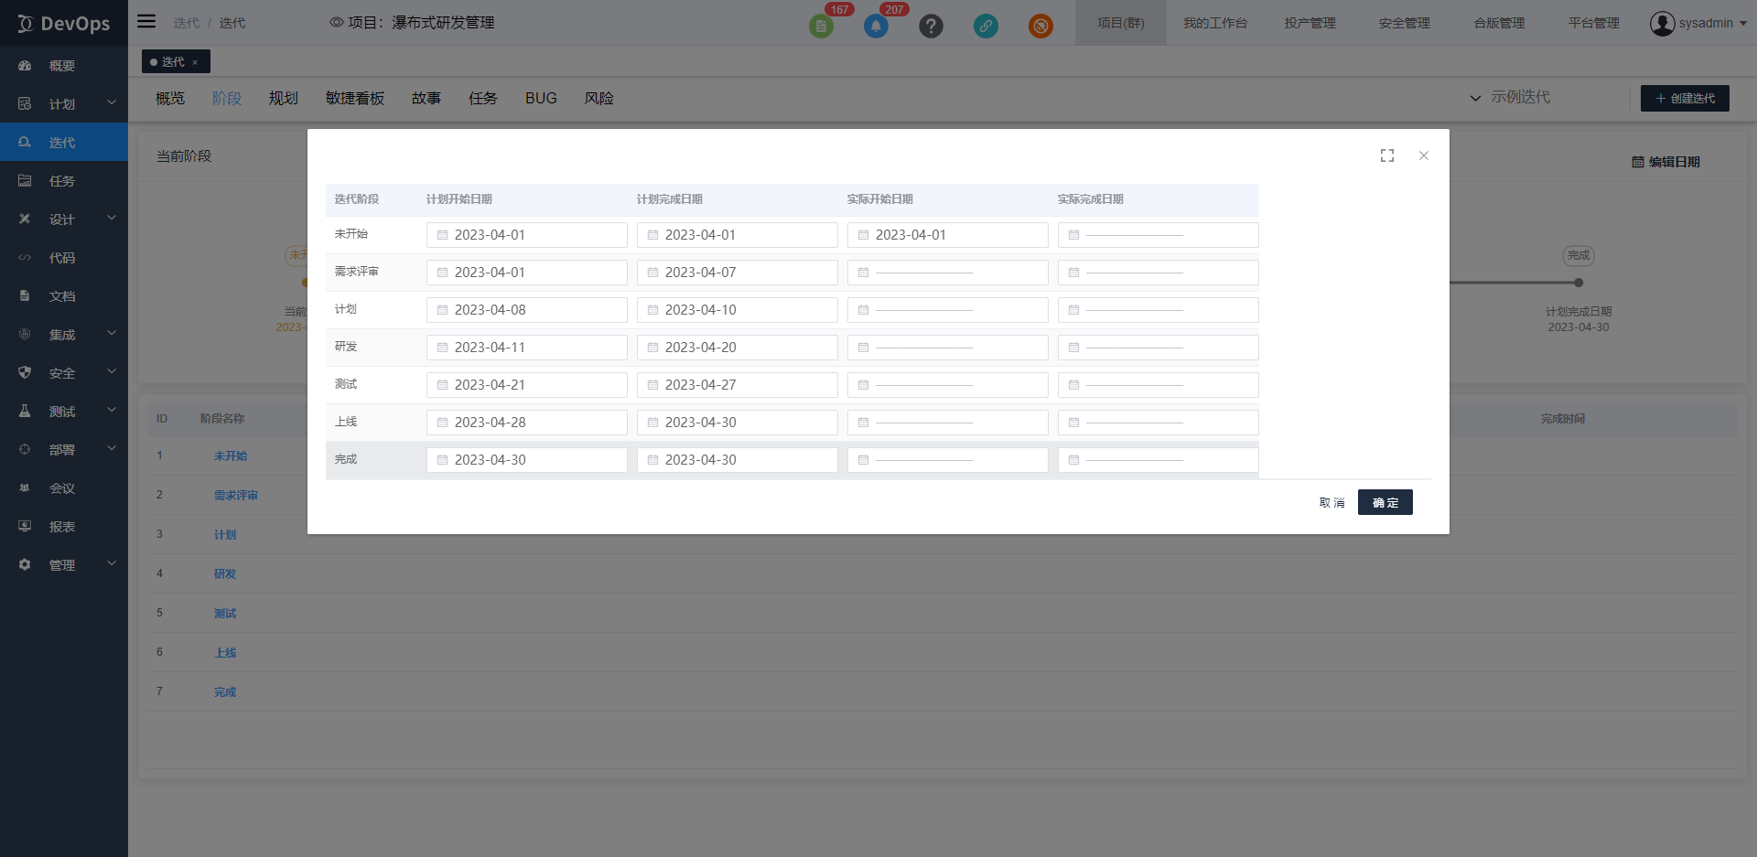Click the green document notification icon
1757x857 pixels.
click(x=821, y=26)
